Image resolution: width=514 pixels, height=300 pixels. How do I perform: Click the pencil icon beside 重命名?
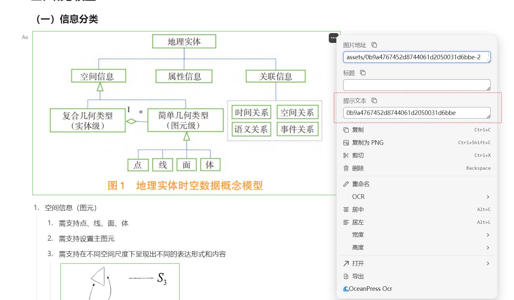tap(346, 184)
